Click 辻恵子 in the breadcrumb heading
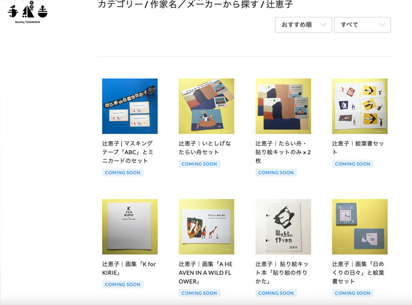The height and width of the screenshot is (305, 412). pyautogui.click(x=280, y=5)
